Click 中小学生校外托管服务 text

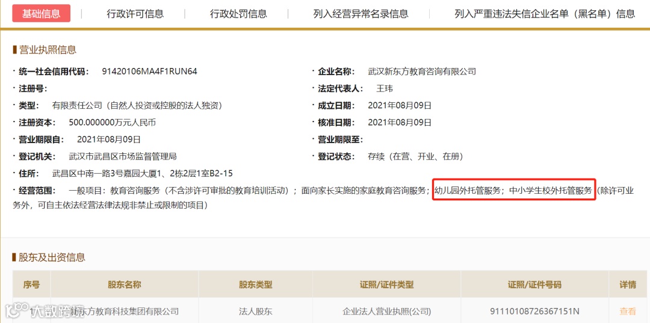(550, 191)
